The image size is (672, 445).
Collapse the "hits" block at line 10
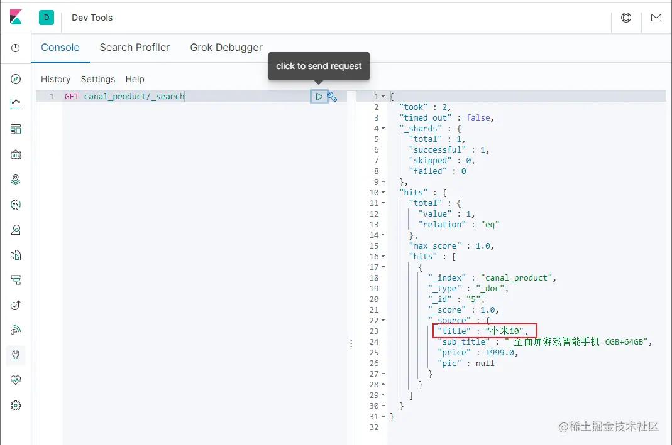point(383,193)
